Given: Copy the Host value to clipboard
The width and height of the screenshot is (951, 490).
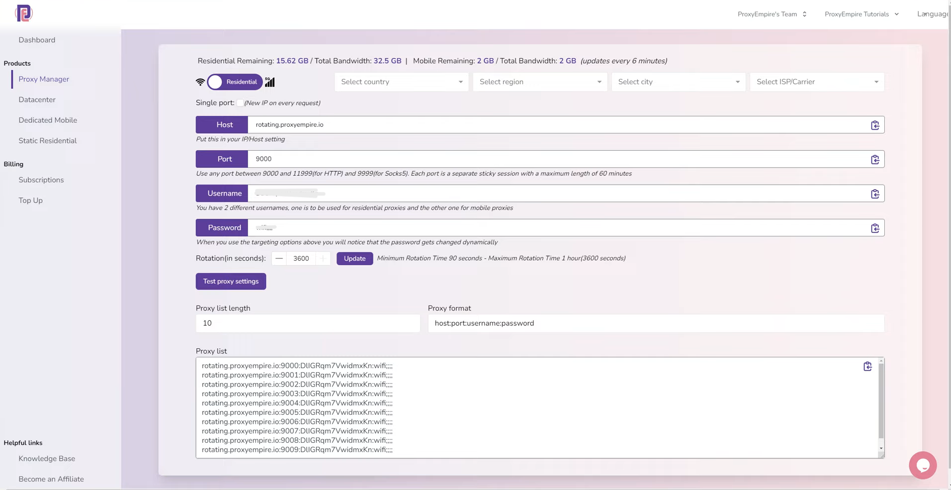Looking at the screenshot, I should pyautogui.click(x=875, y=125).
